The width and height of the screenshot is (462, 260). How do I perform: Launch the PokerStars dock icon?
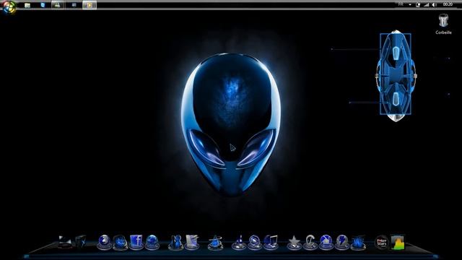pos(382,243)
